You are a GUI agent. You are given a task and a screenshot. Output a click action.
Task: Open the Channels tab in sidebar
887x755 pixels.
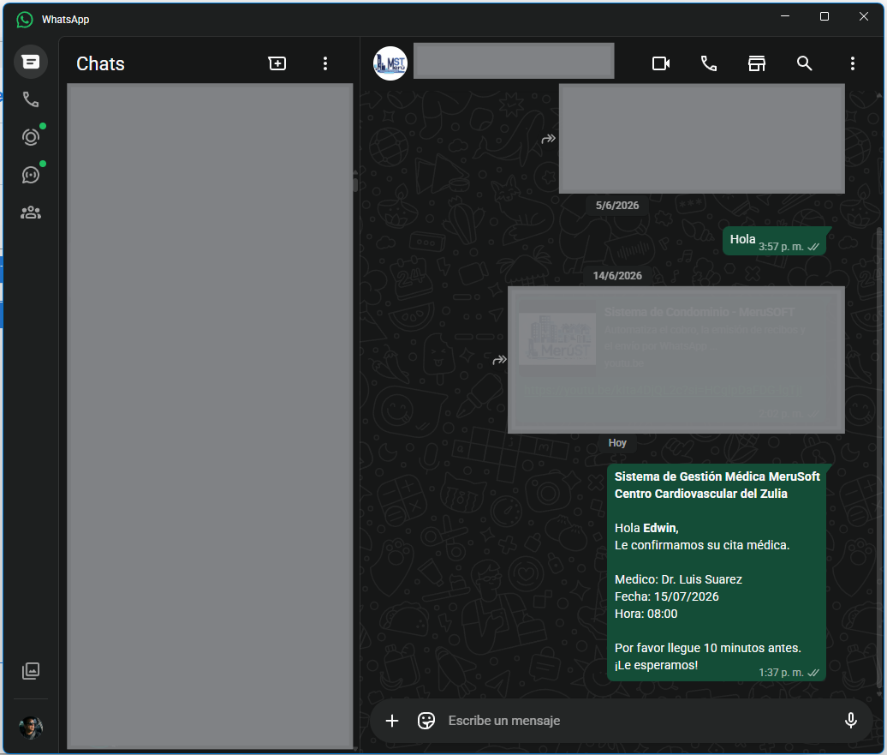click(x=31, y=175)
